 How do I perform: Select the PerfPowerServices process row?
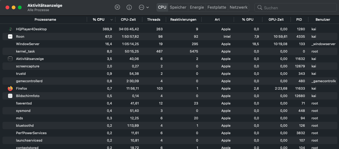[x=169, y=133]
